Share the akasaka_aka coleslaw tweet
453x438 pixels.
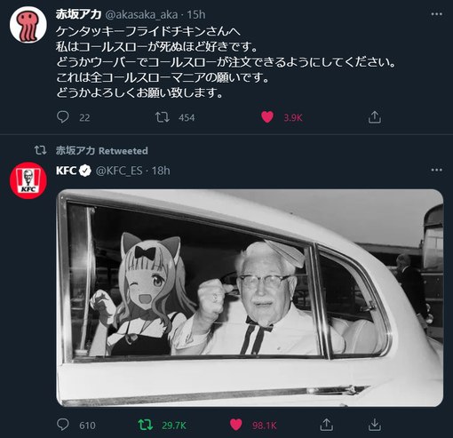(x=375, y=117)
